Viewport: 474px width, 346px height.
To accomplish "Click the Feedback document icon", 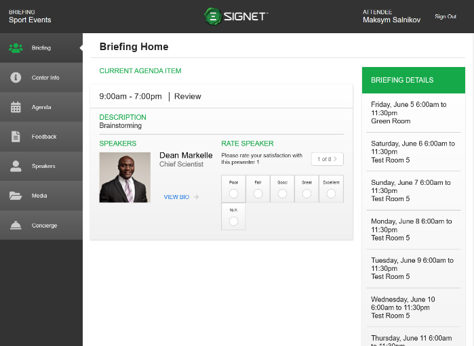I will pyautogui.click(x=16, y=137).
